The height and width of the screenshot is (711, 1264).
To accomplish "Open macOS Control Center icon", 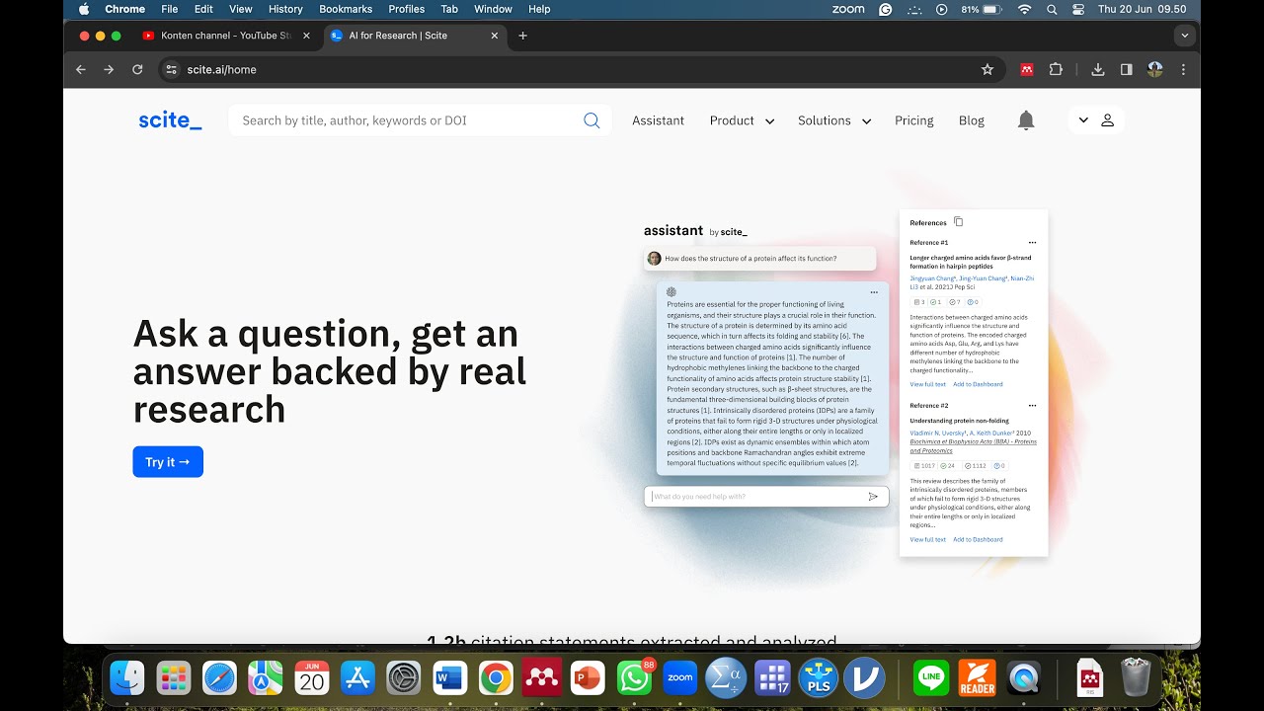I will click(1077, 9).
